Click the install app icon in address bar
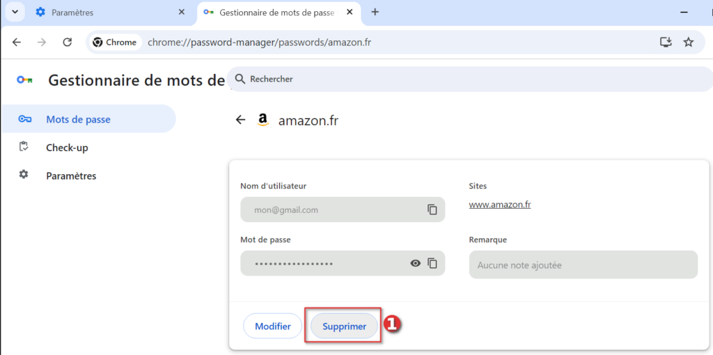 coord(666,42)
